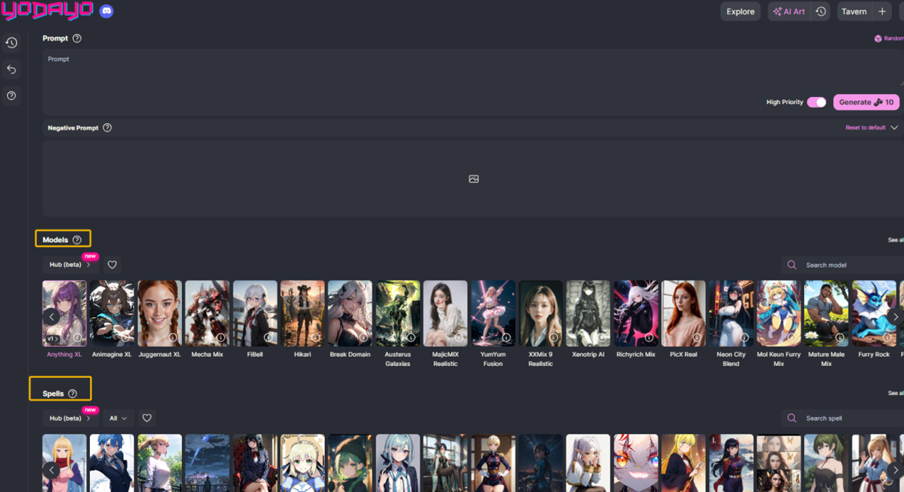Open the Hub (beta) menu under Models
This screenshot has height=492, width=904.
pos(69,265)
